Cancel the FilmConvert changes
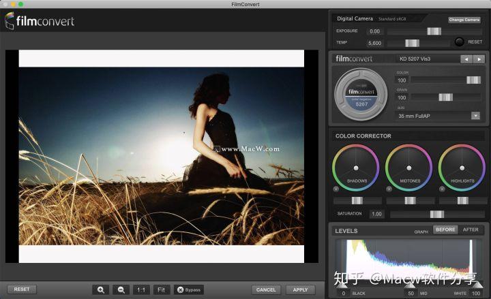Screen dimensions: 491x299 click(266, 289)
